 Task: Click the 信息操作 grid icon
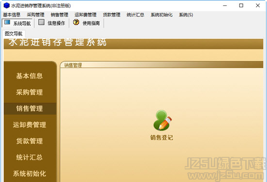pos(42,22)
